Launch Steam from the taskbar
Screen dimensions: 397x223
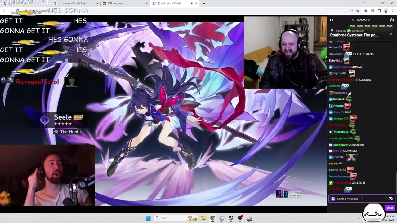(x=231, y=218)
